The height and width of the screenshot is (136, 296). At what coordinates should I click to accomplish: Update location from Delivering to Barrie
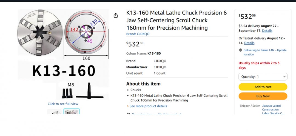pyautogui.click(x=265, y=52)
